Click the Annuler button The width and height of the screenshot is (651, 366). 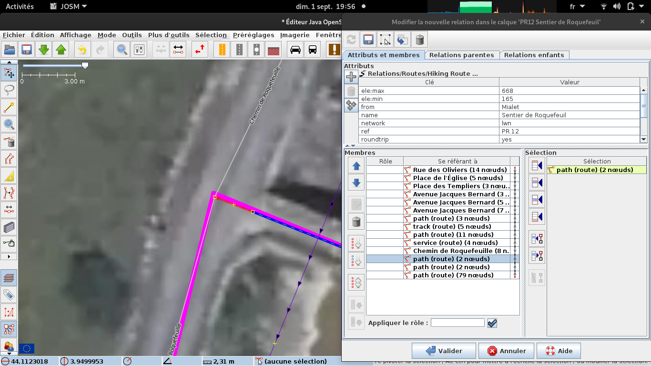pyautogui.click(x=506, y=351)
